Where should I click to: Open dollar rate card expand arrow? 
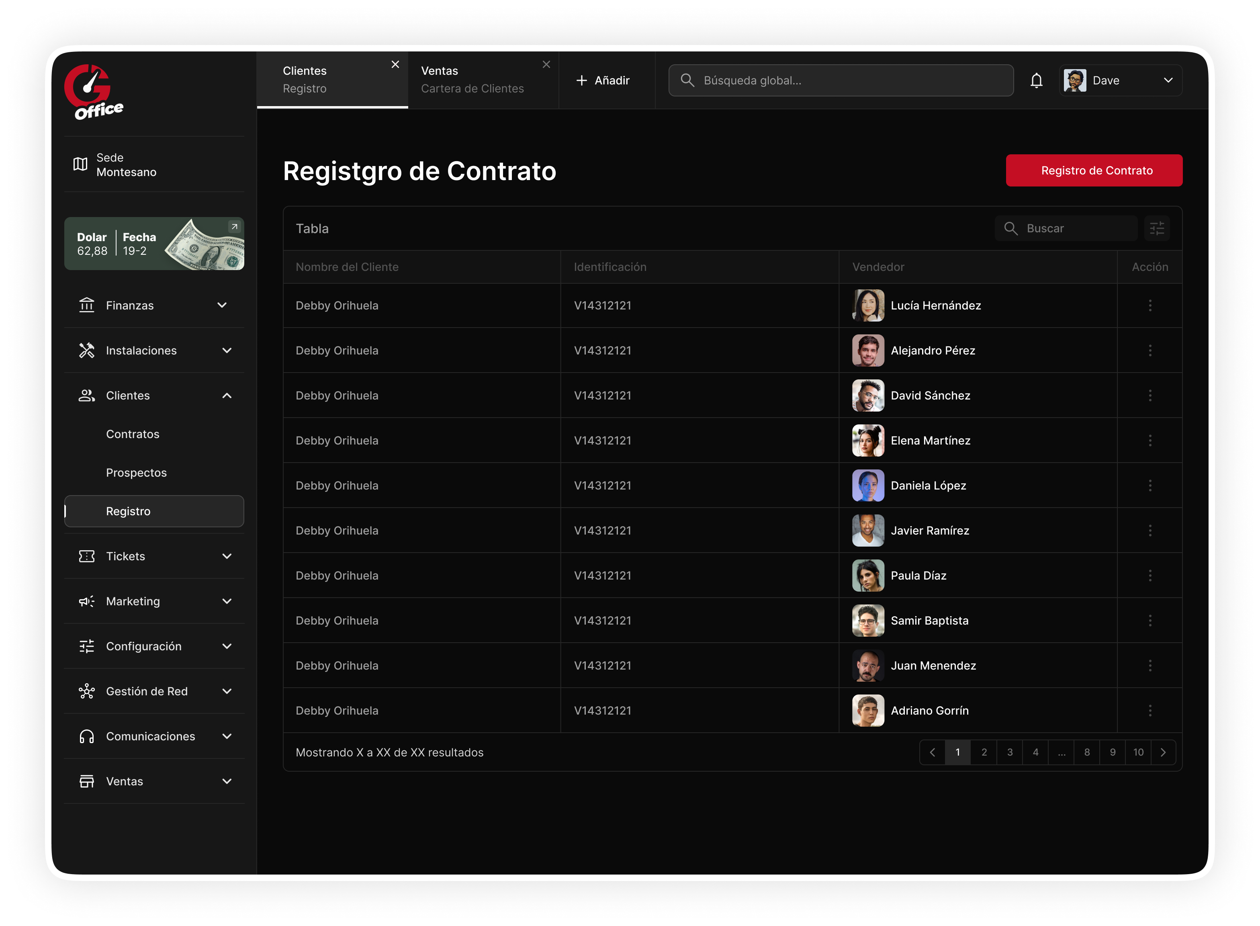234,226
